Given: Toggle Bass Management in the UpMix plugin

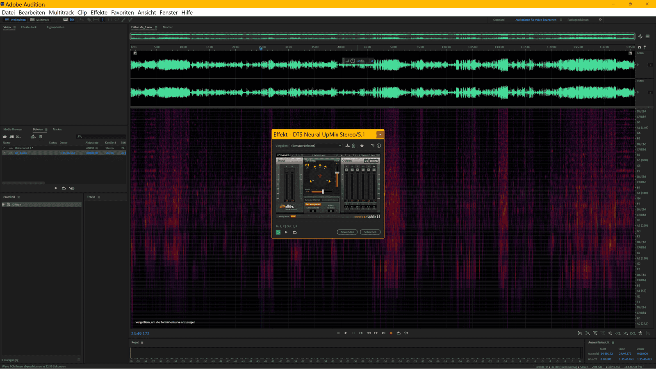Looking at the screenshot, I should click(313, 204).
